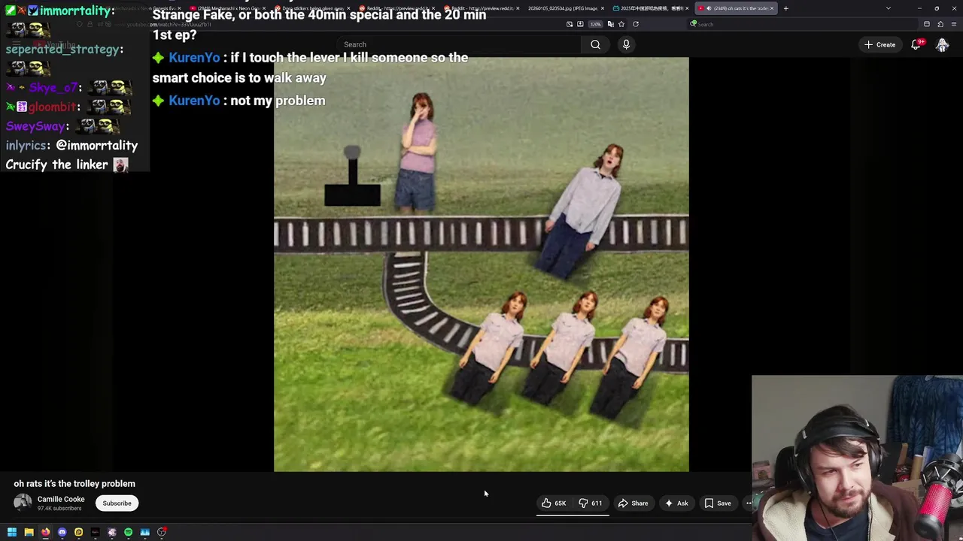Open the browser hamburger menu

point(954,24)
